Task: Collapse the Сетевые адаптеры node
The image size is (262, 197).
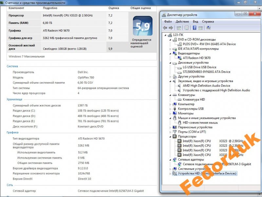Action: pyautogui.click(x=170, y=160)
